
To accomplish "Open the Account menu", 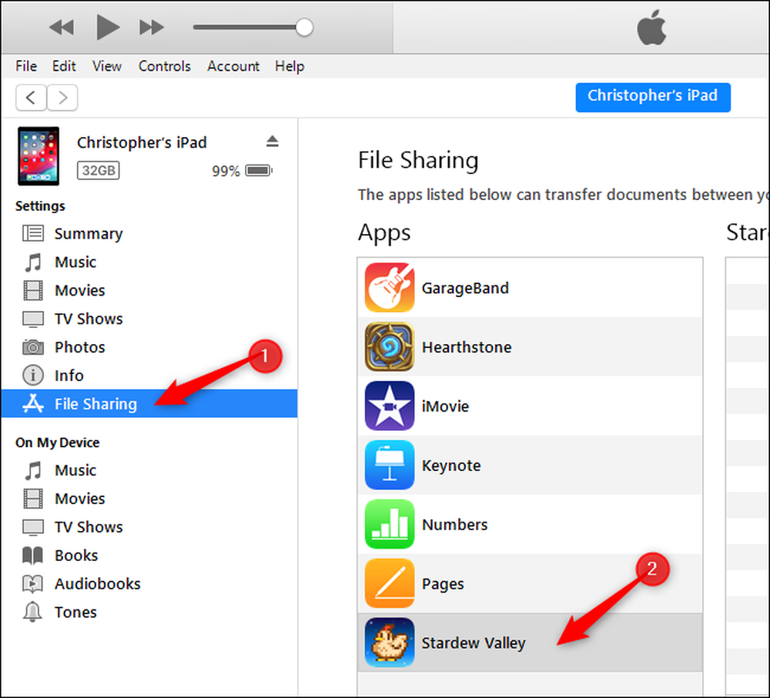I will click(233, 66).
